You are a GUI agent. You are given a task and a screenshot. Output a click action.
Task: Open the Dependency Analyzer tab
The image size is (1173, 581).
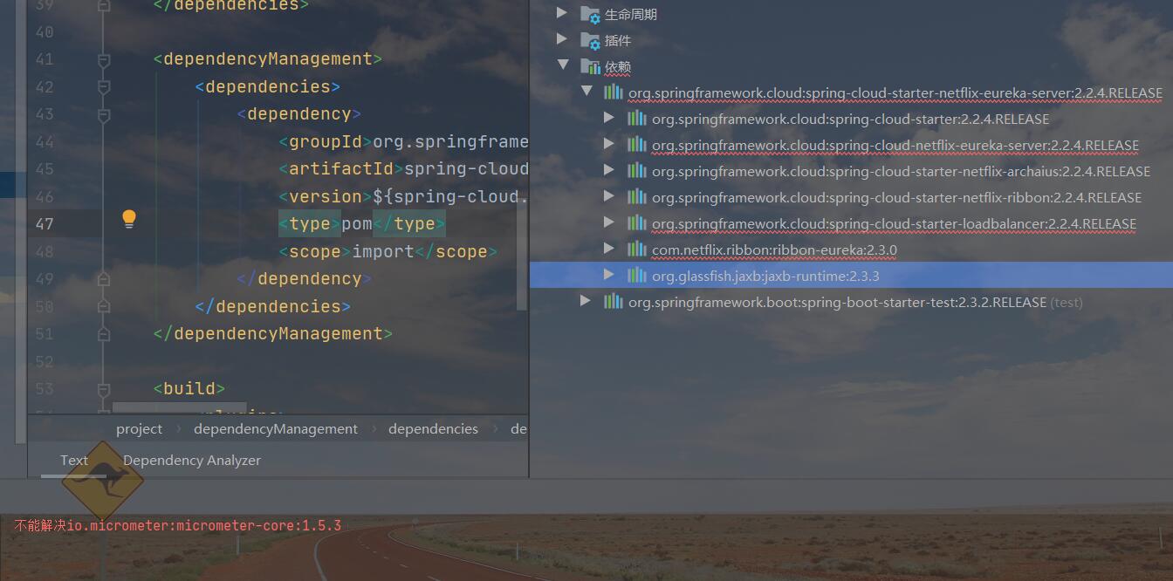pos(192,460)
